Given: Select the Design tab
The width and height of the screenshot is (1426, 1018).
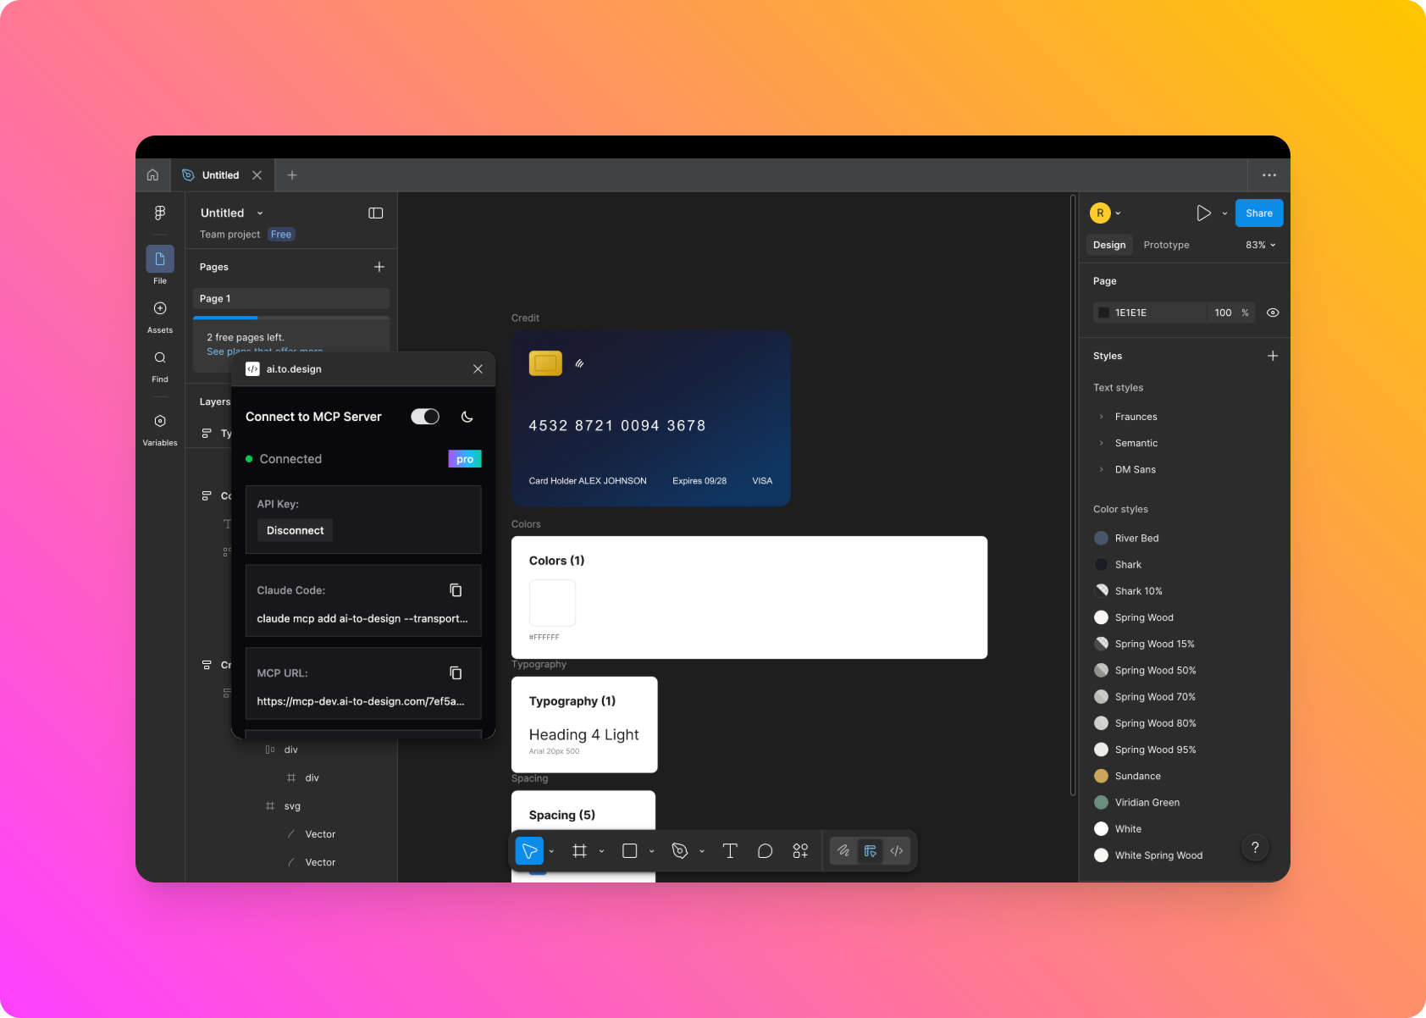Looking at the screenshot, I should [x=1109, y=245].
